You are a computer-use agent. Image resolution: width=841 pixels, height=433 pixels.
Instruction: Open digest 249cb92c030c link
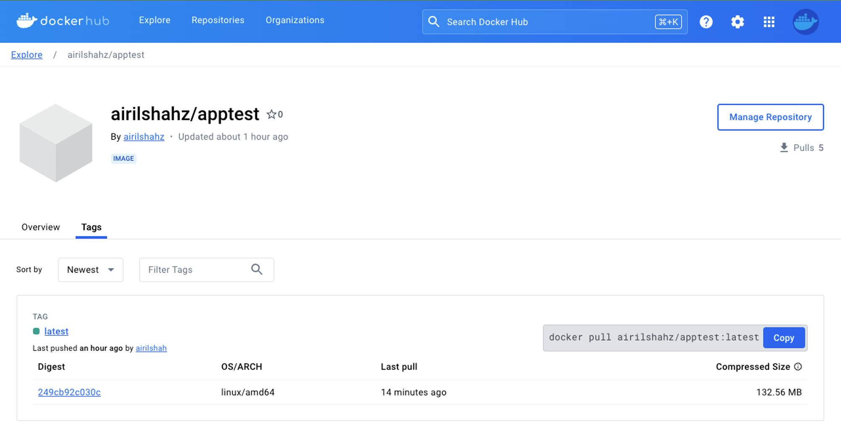(69, 392)
